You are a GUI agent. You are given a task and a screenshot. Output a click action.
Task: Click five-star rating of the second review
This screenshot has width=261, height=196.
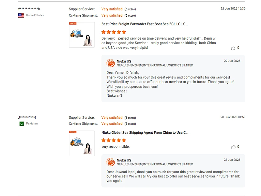coord(114,140)
